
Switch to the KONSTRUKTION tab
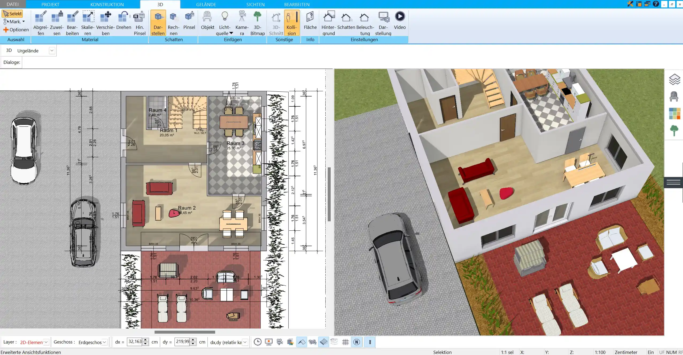click(107, 4)
